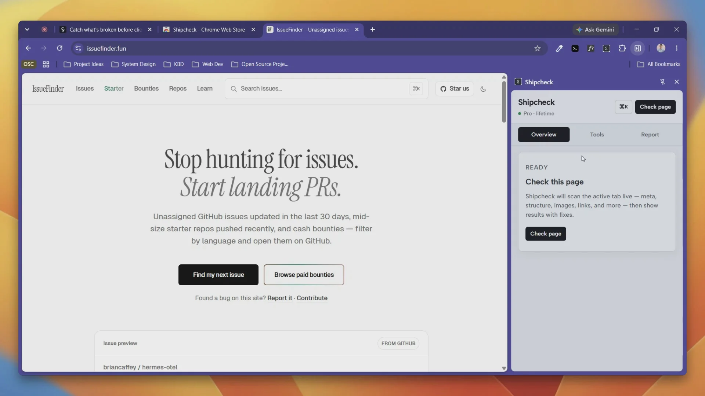Open the Chrome profile avatar
Screen dimensions: 705x396
click(x=661, y=48)
